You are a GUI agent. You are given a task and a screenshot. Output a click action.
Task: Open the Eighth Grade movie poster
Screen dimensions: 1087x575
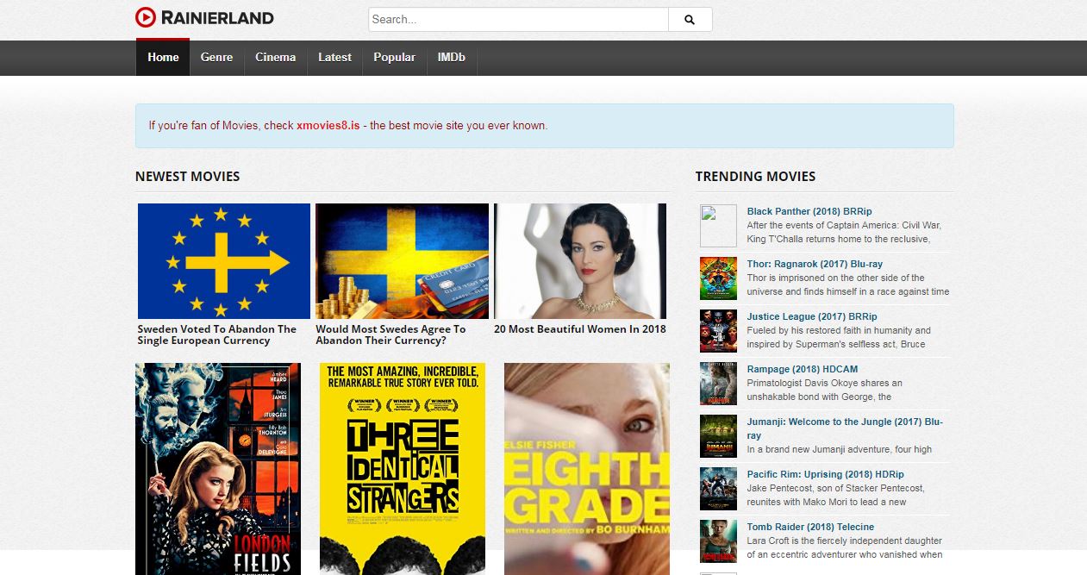point(587,469)
